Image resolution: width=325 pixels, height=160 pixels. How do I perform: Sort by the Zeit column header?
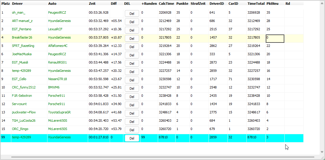click(x=92, y=4)
